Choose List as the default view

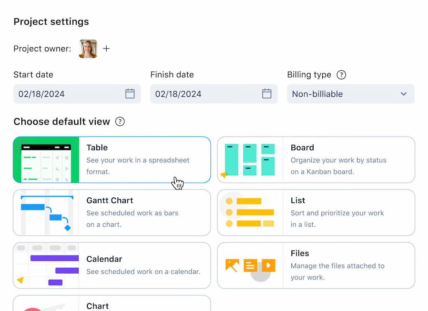(316, 212)
